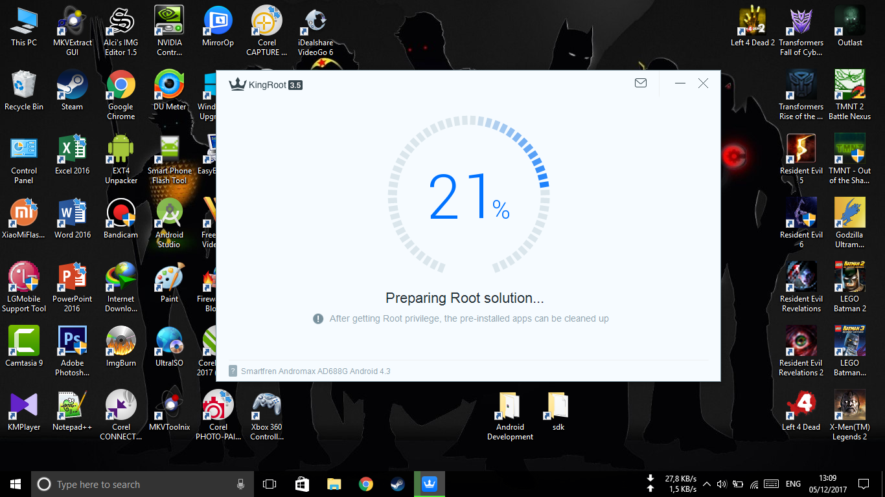
Task: Launch LEGO Batman 2
Action: pos(850,287)
